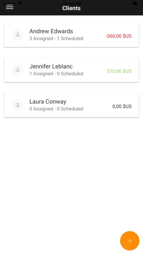143x254 pixels.
Task: Tap the battery indicator icon
Action: 136,3
